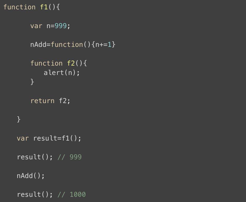Click the f2 name in function f2(){
Image resolution: width=246 pixels, height=202 pixels.
point(71,63)
